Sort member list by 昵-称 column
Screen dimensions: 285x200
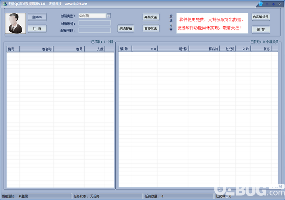click(173, 49)
